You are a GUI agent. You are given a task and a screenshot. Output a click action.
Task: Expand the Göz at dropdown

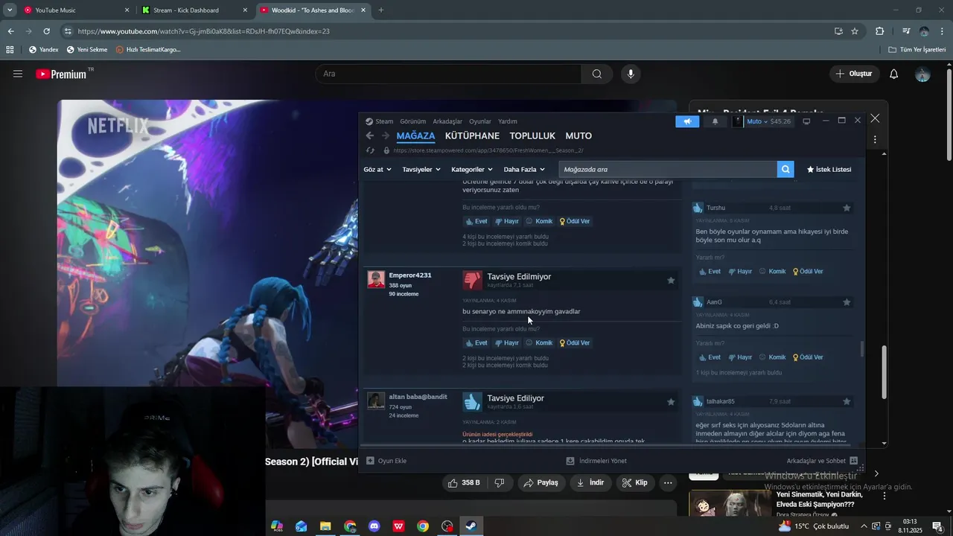pyautogui.click(x=377, y=170)
